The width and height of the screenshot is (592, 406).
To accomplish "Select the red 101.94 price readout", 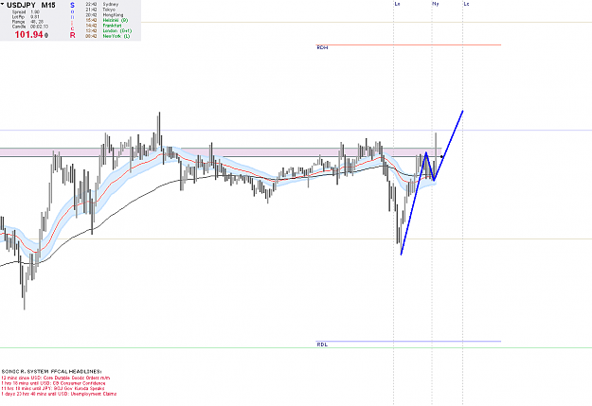I will [x=29, y=35].
